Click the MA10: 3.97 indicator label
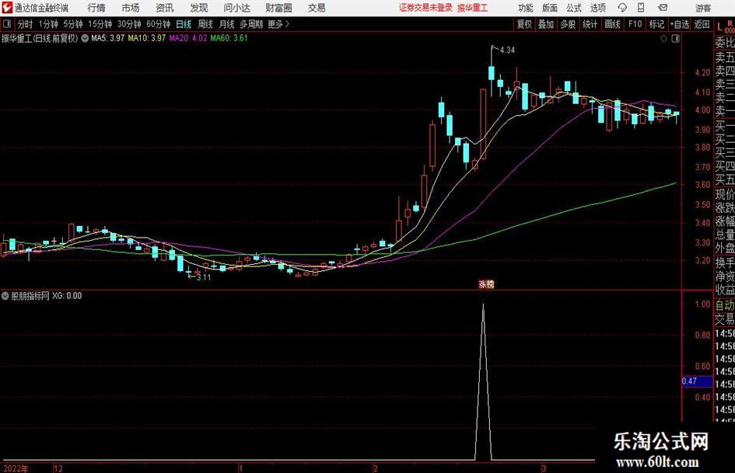Screen dimensions: 735x473 (x=147, y=38)
